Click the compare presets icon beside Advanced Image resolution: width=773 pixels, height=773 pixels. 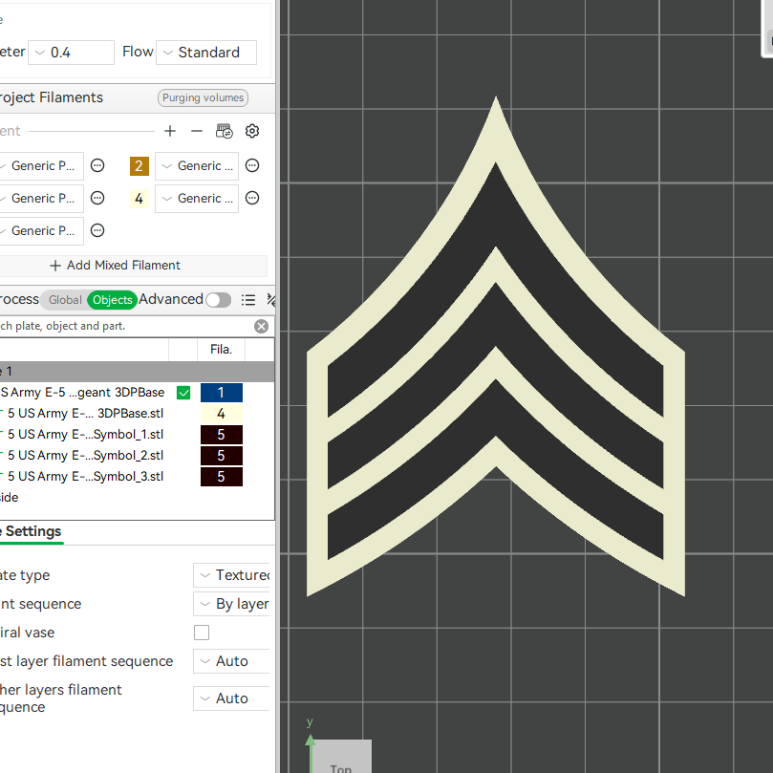tap(270, 300)
